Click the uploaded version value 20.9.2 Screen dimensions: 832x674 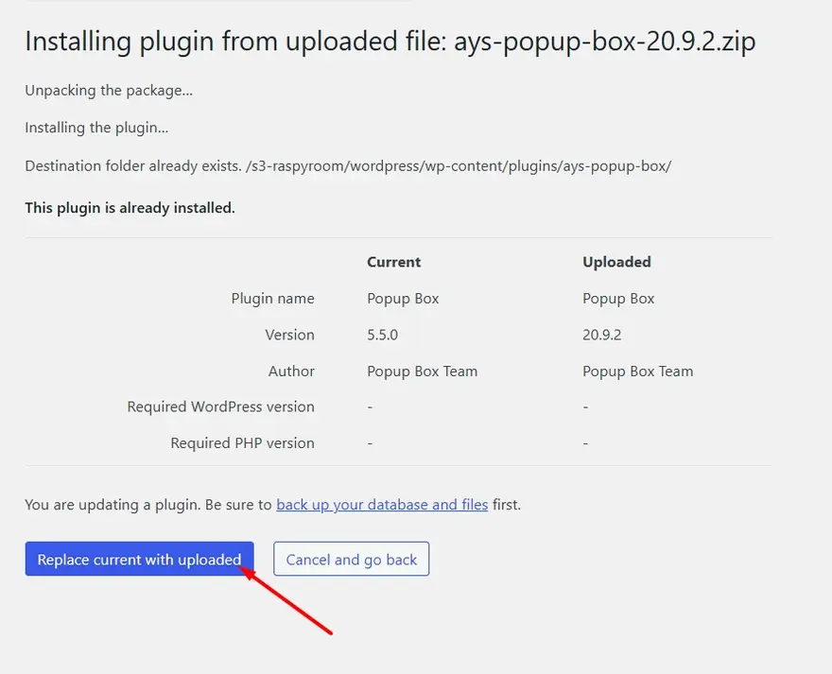tap(601, 335)
